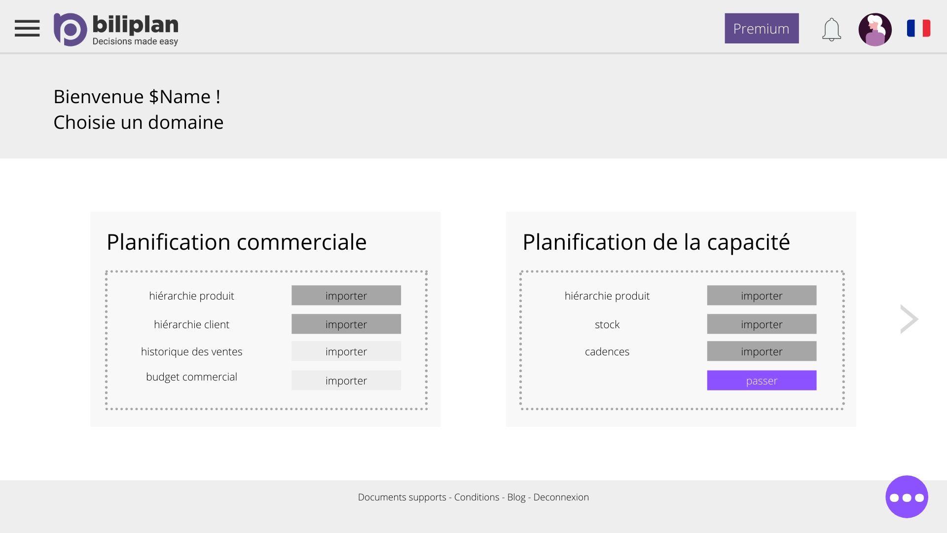Screen dimensions: 947x533
Task: Open the chat bubble widget
Action: pos(907,497)
